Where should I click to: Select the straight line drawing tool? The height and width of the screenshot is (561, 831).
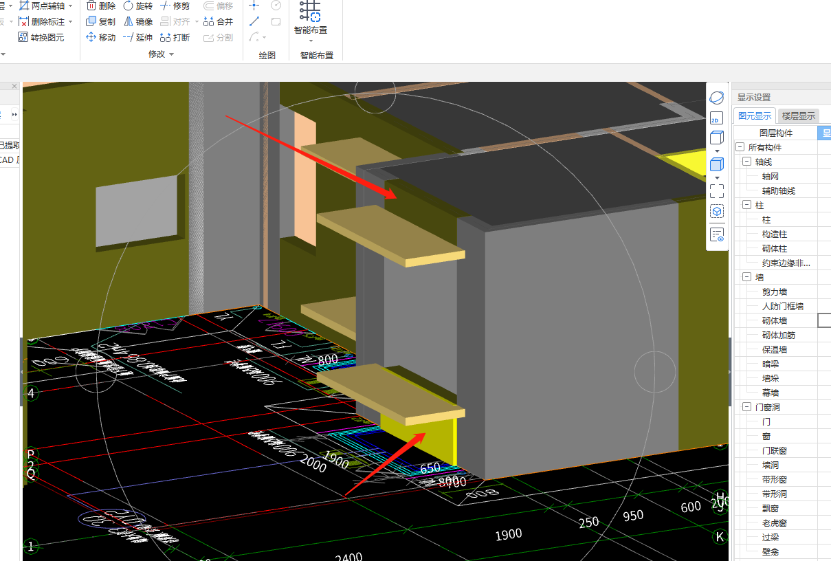[254, 21]
